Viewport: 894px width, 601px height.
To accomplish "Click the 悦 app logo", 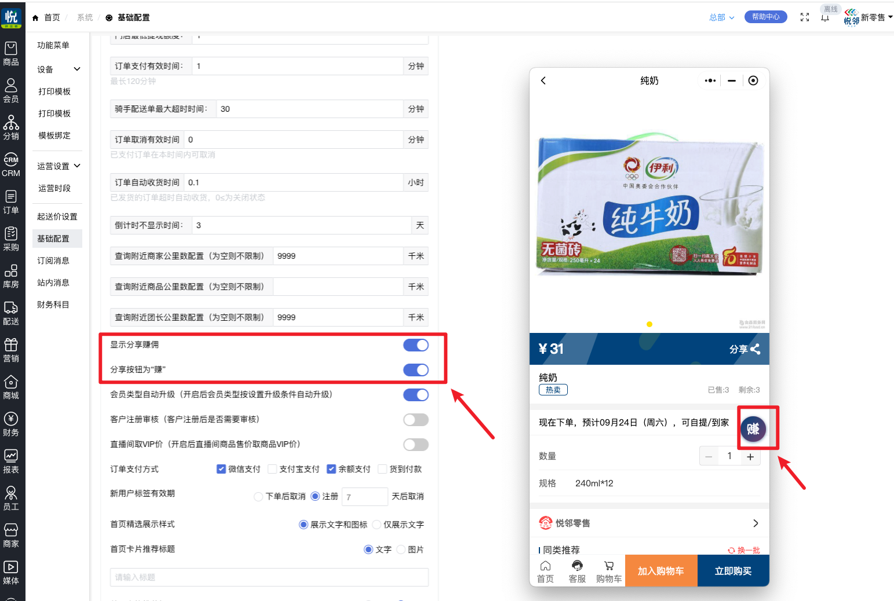I will pyautogui.click(x=11, y=17).
